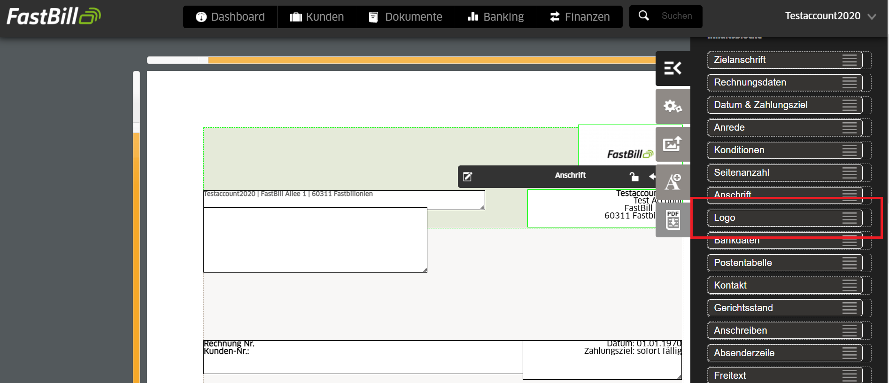Click the horizontal orange scrollbar
889x383 pixels.
coord(432,60)
